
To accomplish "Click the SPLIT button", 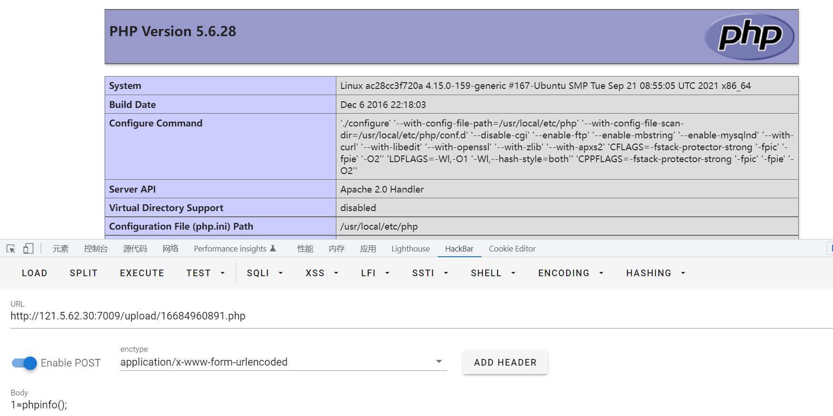I will pyautogui.click(x=84, y=273).
